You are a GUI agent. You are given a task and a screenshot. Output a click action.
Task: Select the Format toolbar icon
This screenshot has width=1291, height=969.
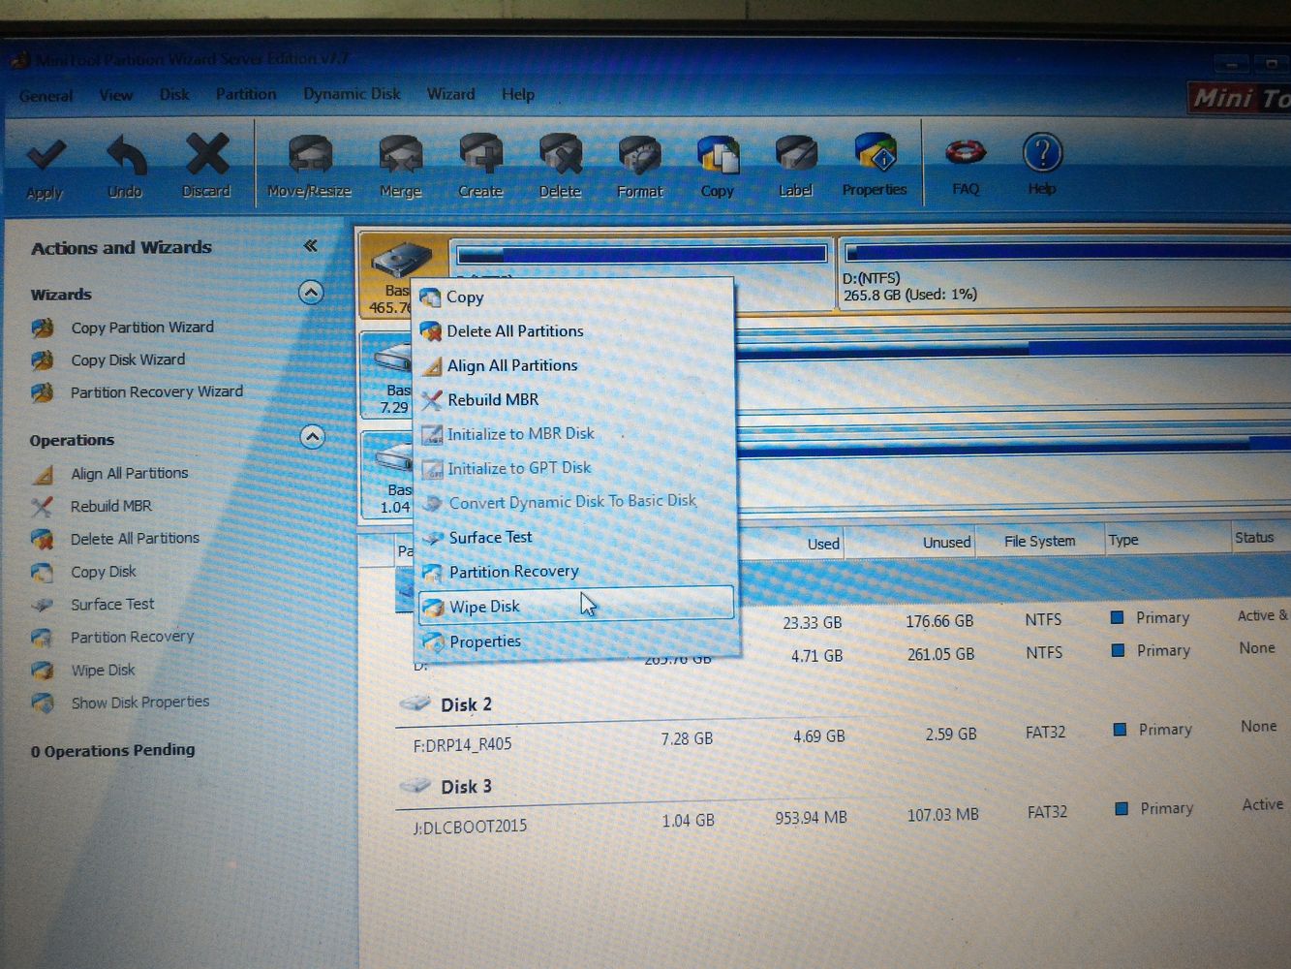click(x=640, y=155)
